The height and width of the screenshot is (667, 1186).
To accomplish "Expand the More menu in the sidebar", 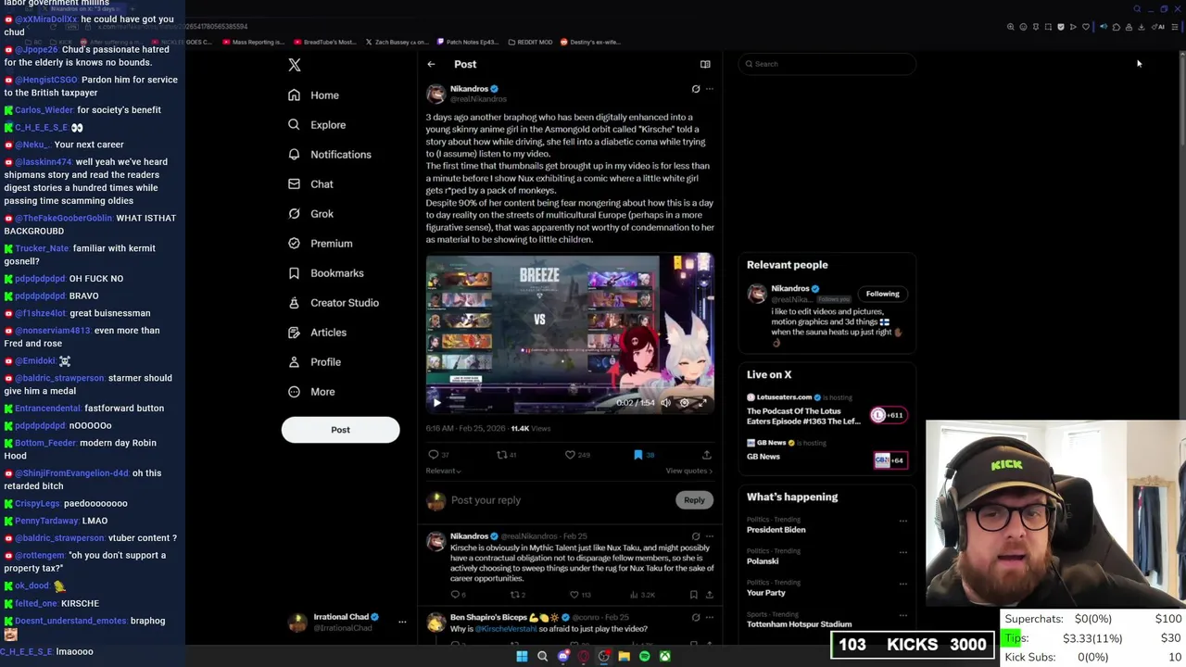I will coord(311,392).
